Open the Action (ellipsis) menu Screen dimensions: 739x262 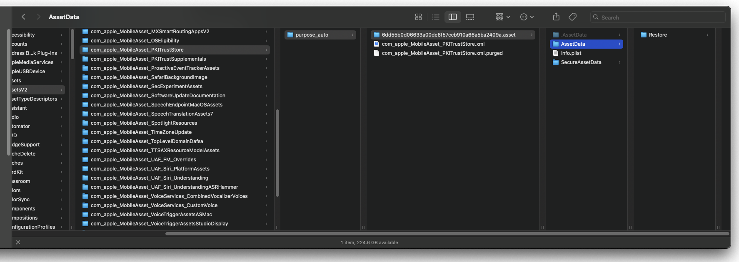click(527, 17)
